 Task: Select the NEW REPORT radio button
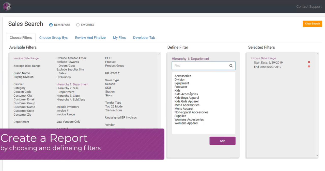51,25
